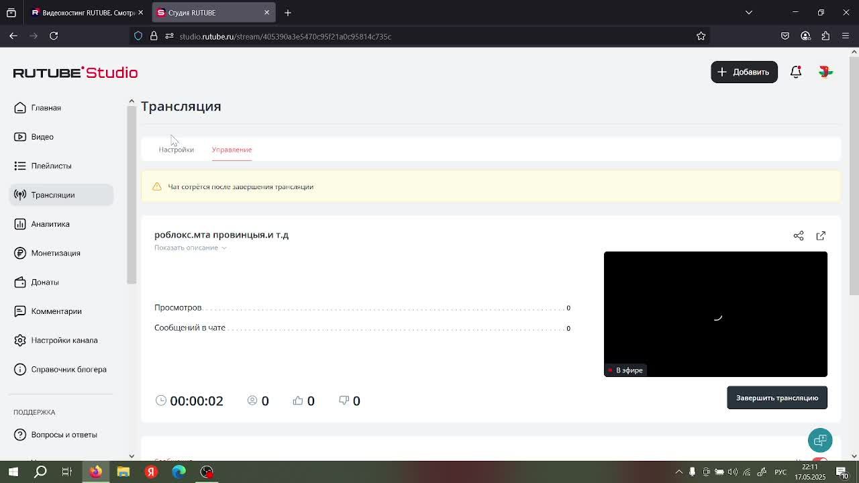
Task: Click the Сообщений в чате count value
Action: (568, 328)
